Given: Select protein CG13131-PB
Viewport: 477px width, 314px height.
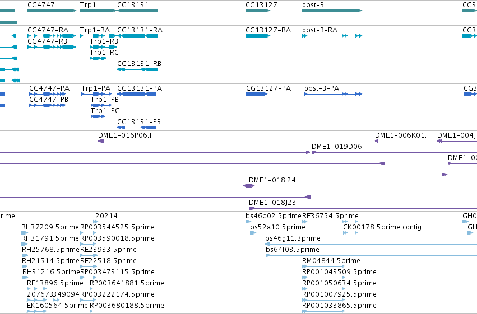Looking at the screenshot, I should tap(137, 128).
